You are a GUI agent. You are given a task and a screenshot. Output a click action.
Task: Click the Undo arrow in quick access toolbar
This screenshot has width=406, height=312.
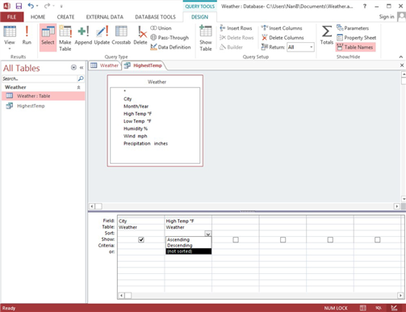click(x=31, y=6)
